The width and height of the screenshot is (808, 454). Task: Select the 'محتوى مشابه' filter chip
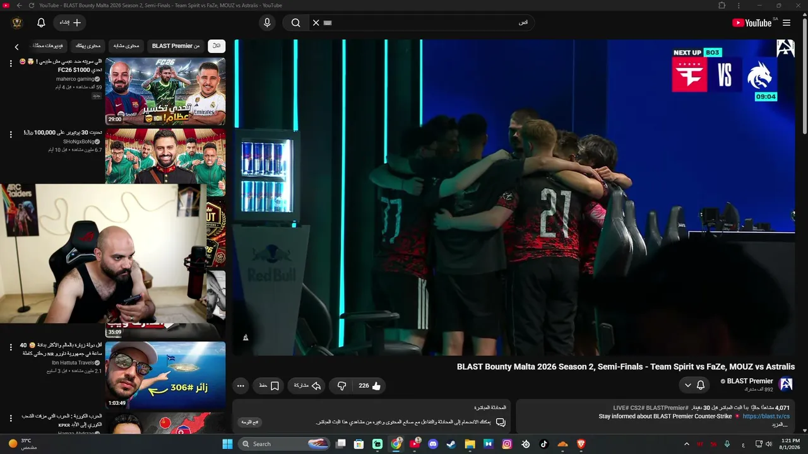pos(126,46)
